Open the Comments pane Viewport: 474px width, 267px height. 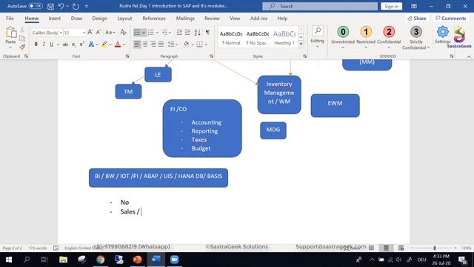(451, 19)
